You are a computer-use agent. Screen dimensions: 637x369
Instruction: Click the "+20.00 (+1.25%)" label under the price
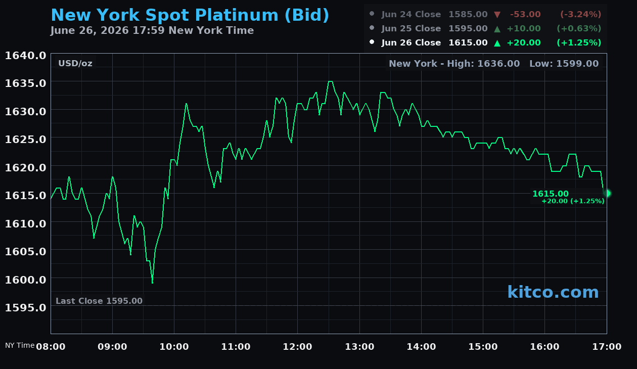(573, 201)
